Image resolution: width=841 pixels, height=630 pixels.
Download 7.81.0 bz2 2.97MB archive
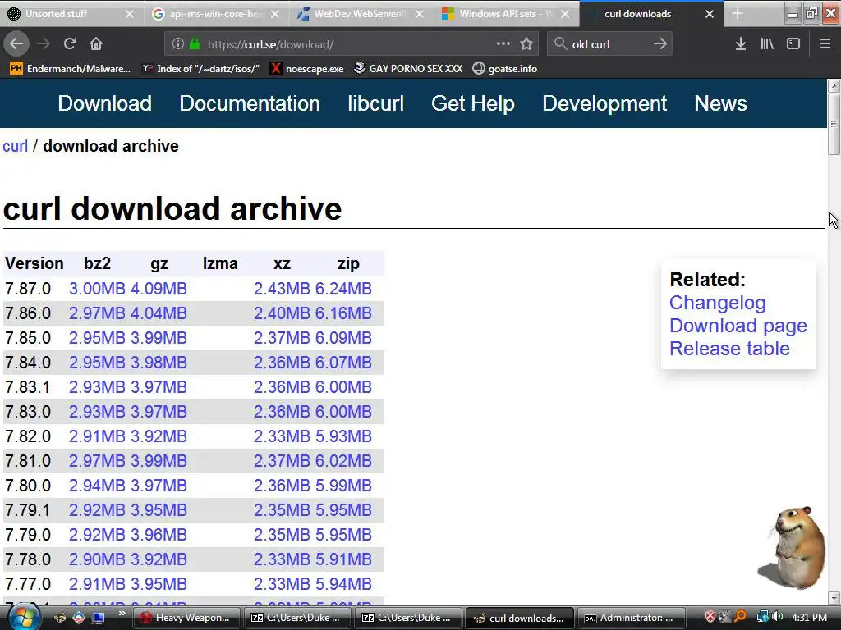[97, 461]
